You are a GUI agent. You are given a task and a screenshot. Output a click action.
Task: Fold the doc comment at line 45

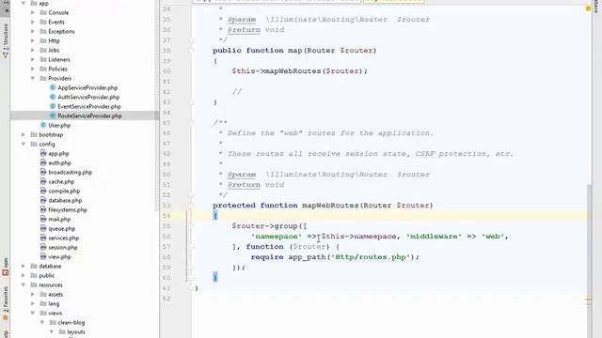191,123
